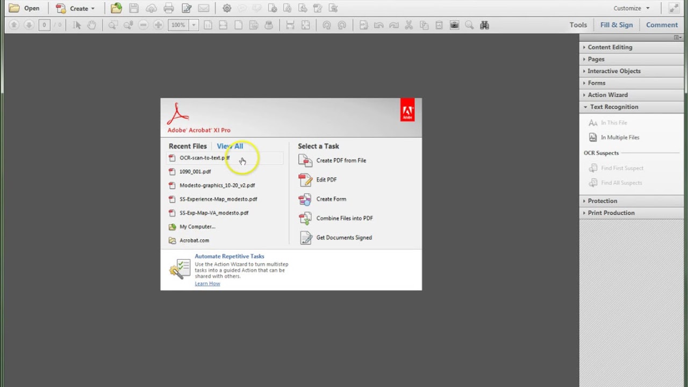Viewport: 688px width, 387px height.
Task: Click the green-arrow open file icon
Action: point(116,8)
